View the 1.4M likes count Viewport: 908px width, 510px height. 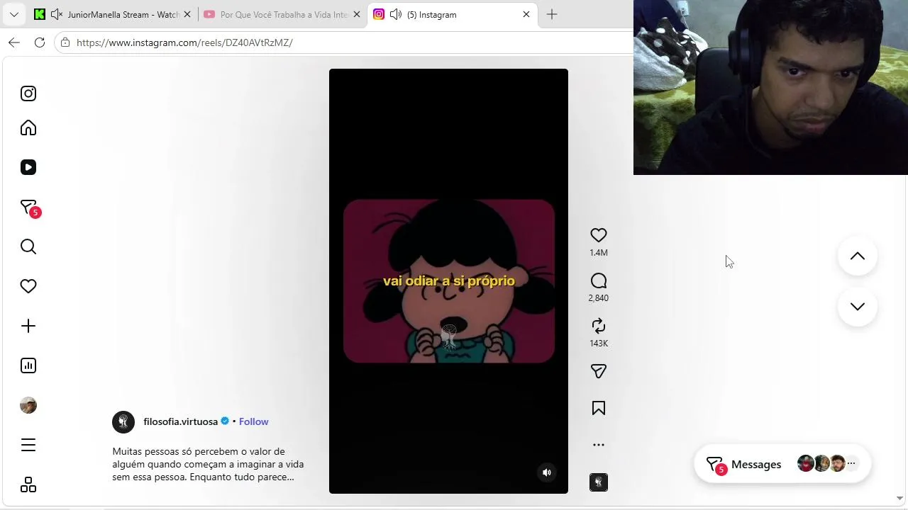(599, 253)
